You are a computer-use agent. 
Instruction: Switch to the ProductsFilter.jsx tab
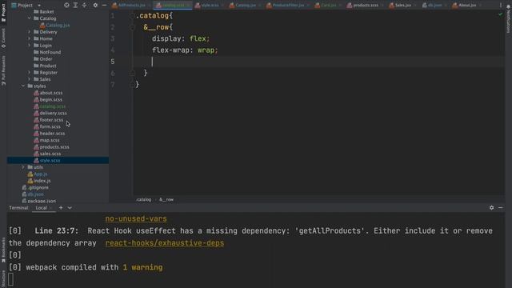pos(288,6)
